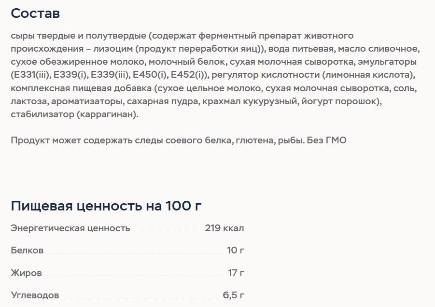Click the text регулятор кислотности
The height and width of the screenshot is (307, 435).
[266, 75]
